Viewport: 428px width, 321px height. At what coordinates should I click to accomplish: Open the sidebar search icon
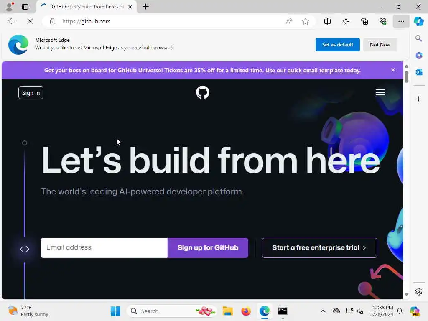click(x=419, y=38)
